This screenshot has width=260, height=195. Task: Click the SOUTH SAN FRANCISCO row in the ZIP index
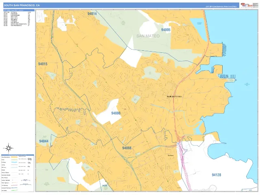pos(17,24)
